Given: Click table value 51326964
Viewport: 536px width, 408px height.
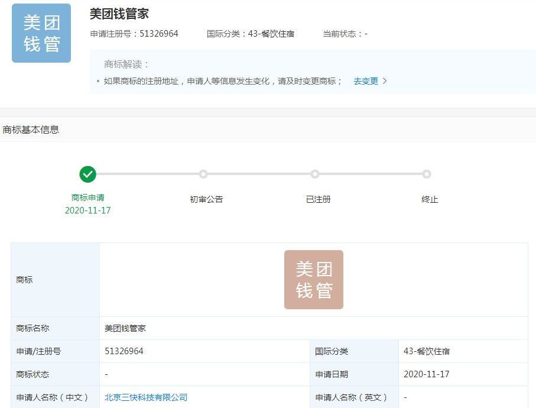Looking at the screenshot, I should [124, 351].
